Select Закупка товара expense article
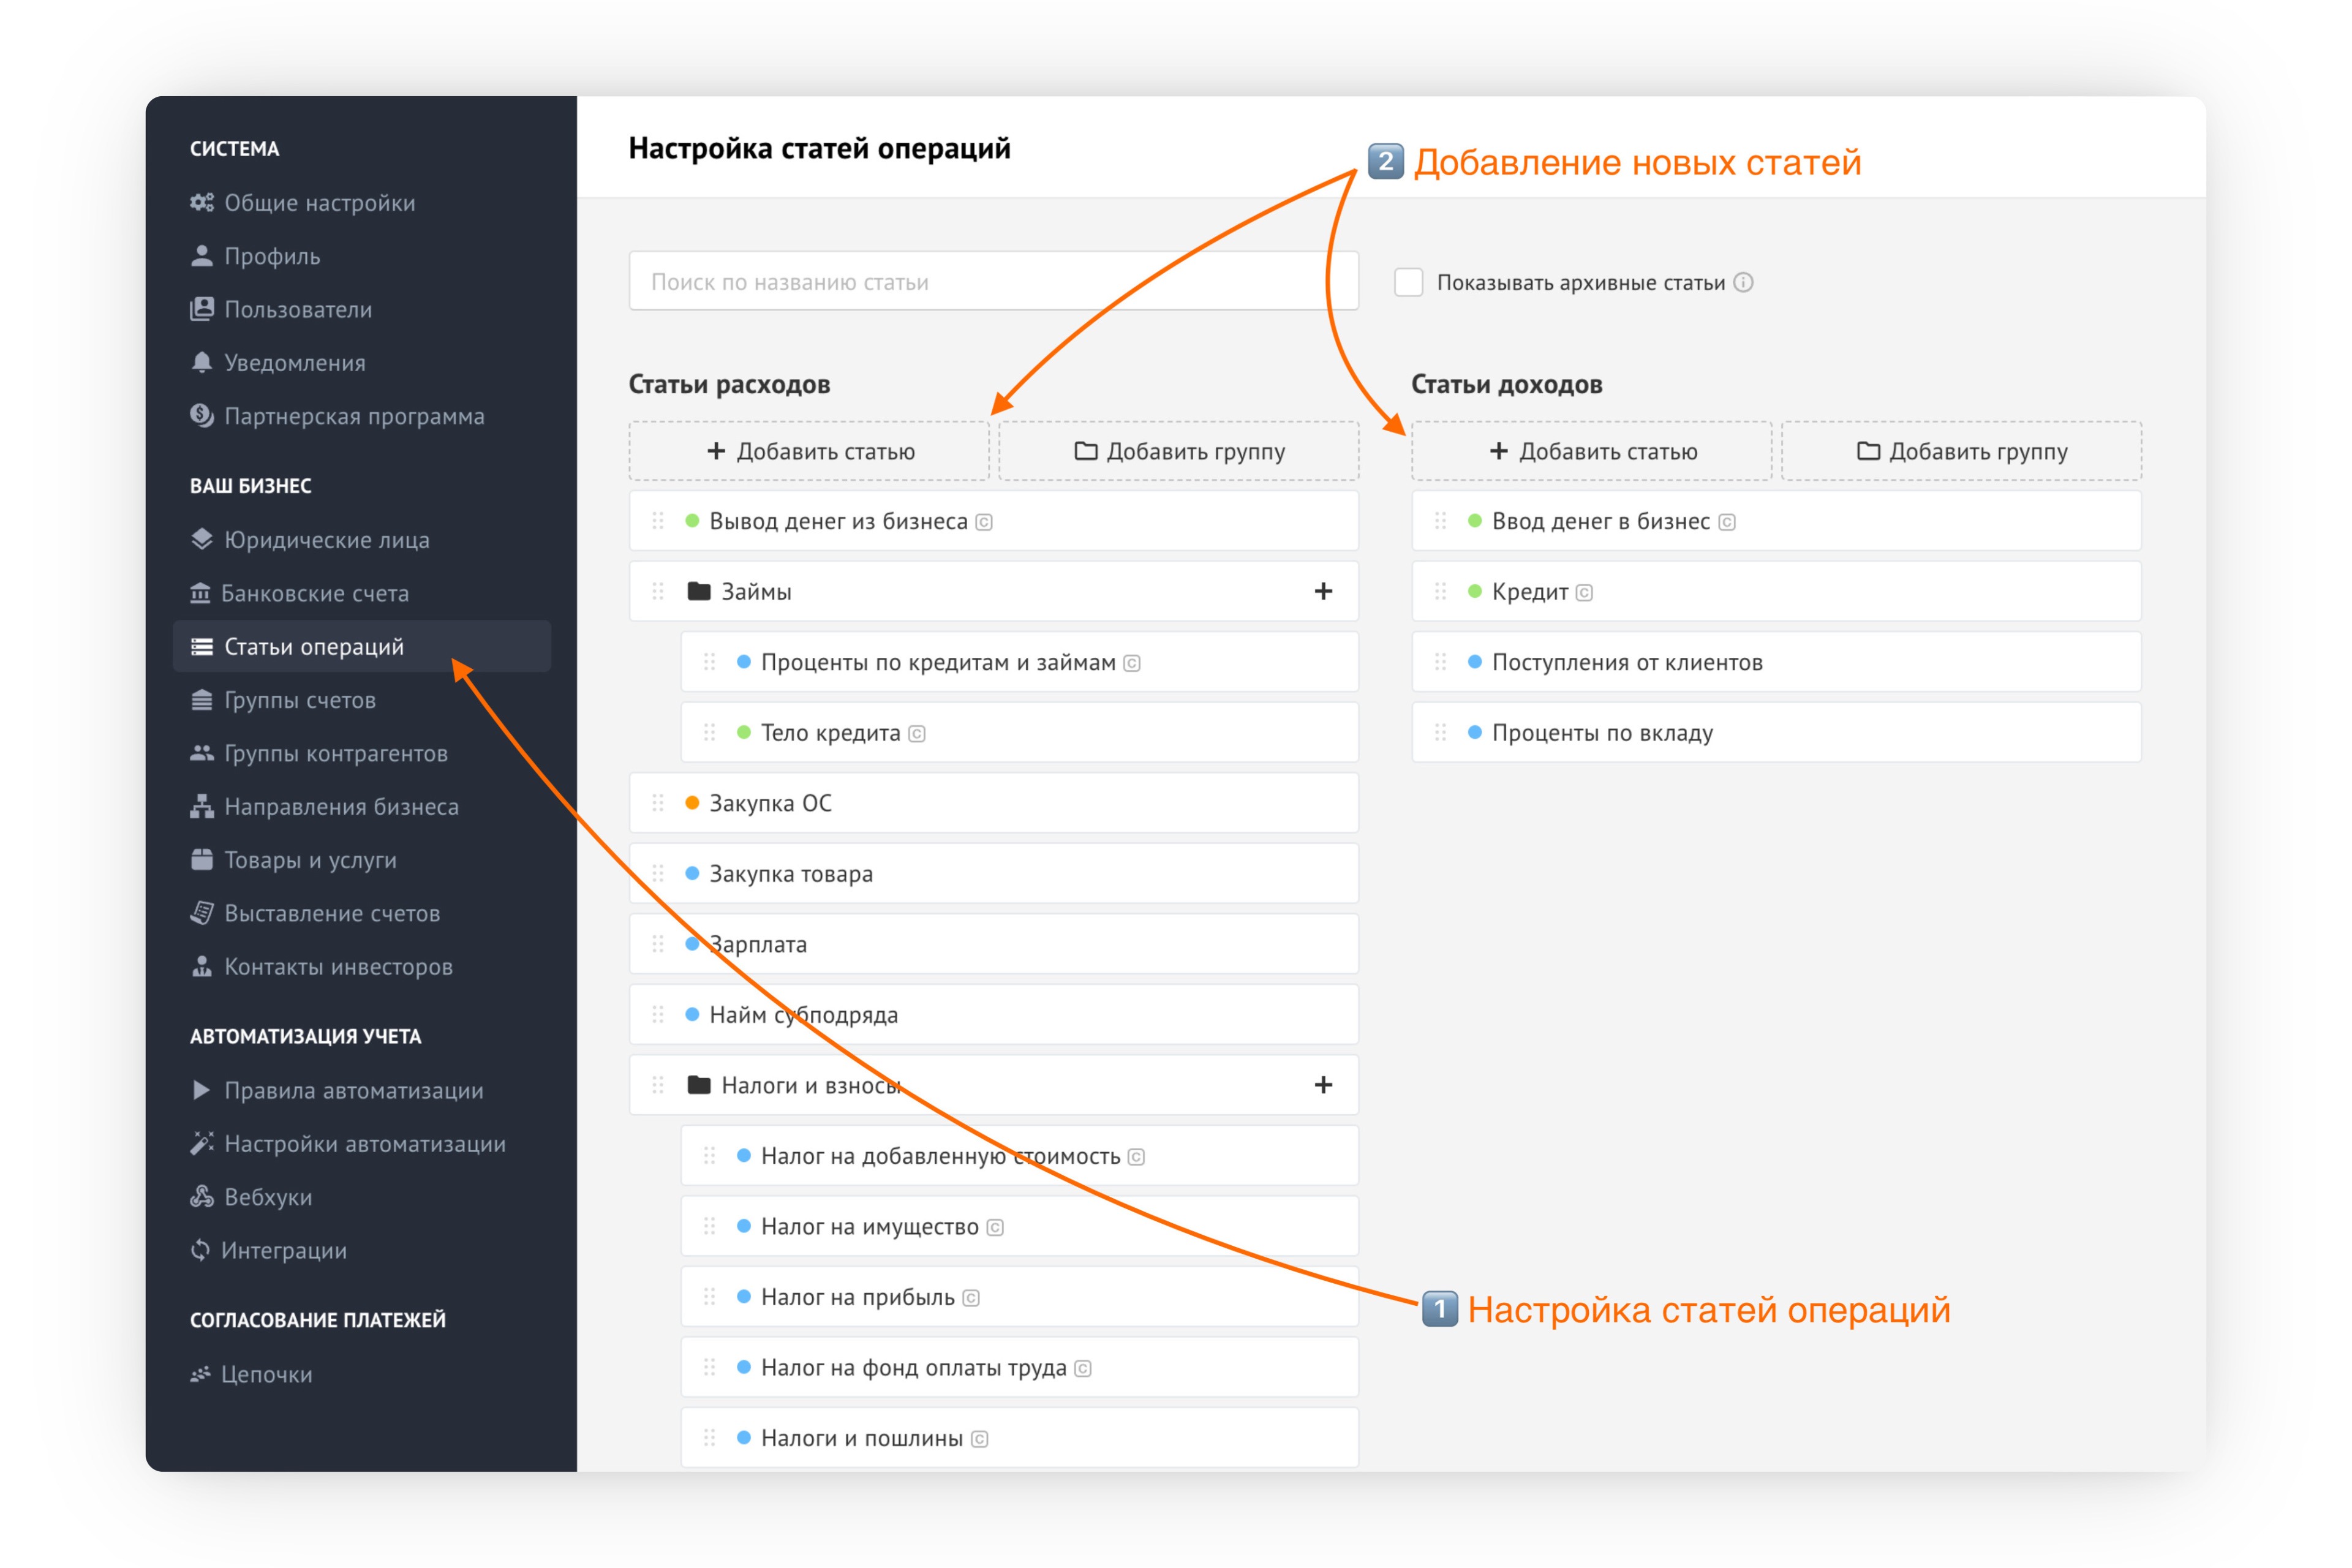The height and width of the screenshot is (1568, 2352). coord(994,873)
